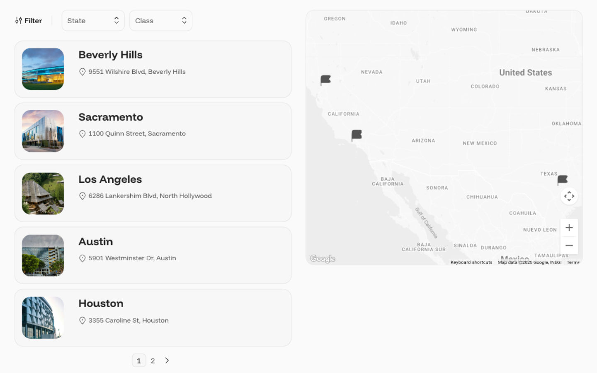Click the pin icon next to 1100 Quinn Street
597x373 pixels.
point(83,134)
